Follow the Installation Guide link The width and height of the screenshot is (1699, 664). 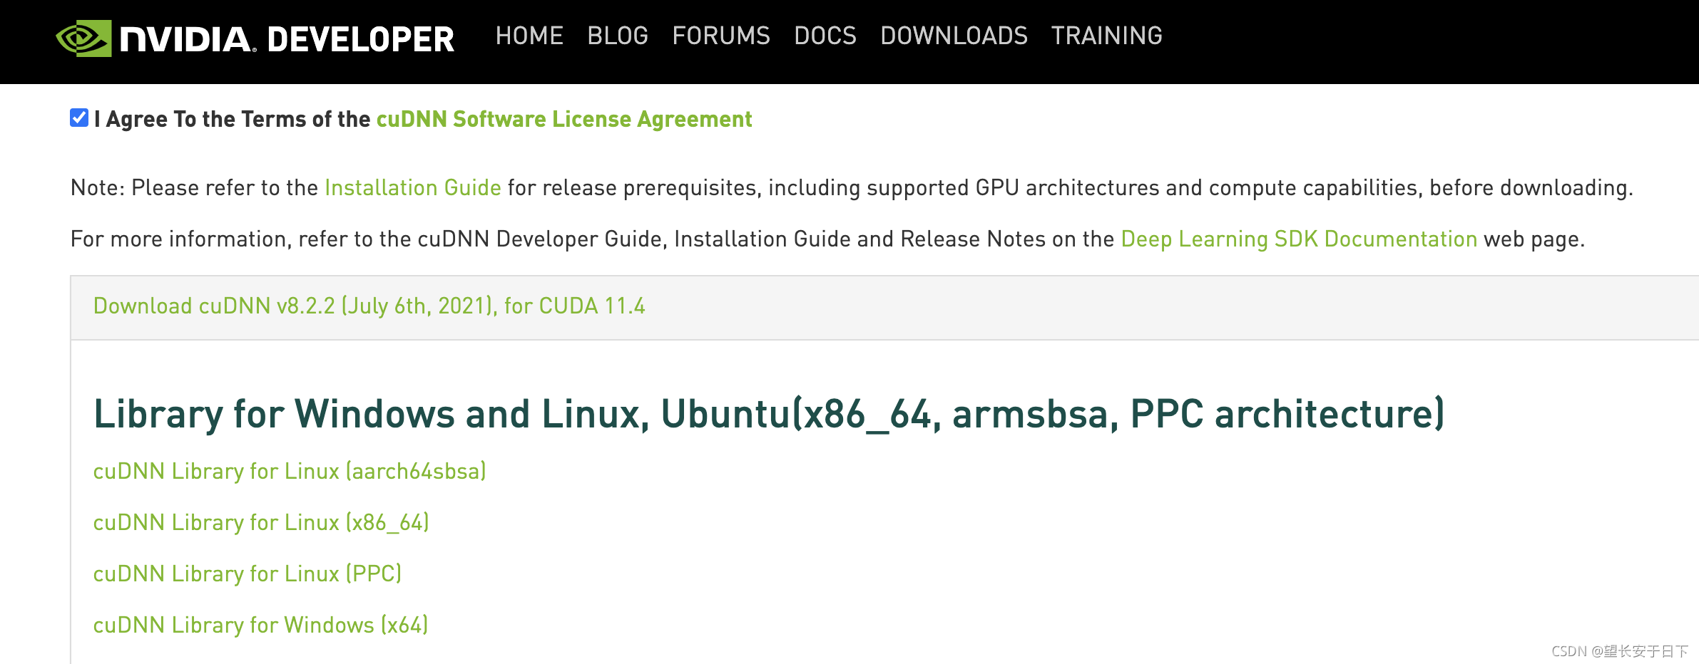pos(413,187)
